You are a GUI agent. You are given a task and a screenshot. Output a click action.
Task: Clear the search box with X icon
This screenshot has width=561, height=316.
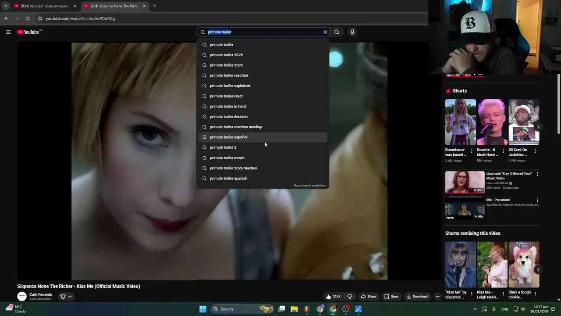click(x=325, y=32)
